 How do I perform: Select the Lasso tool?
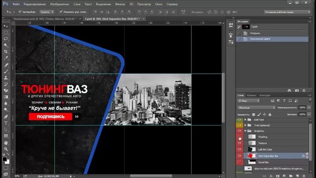(x=6, y=39)
